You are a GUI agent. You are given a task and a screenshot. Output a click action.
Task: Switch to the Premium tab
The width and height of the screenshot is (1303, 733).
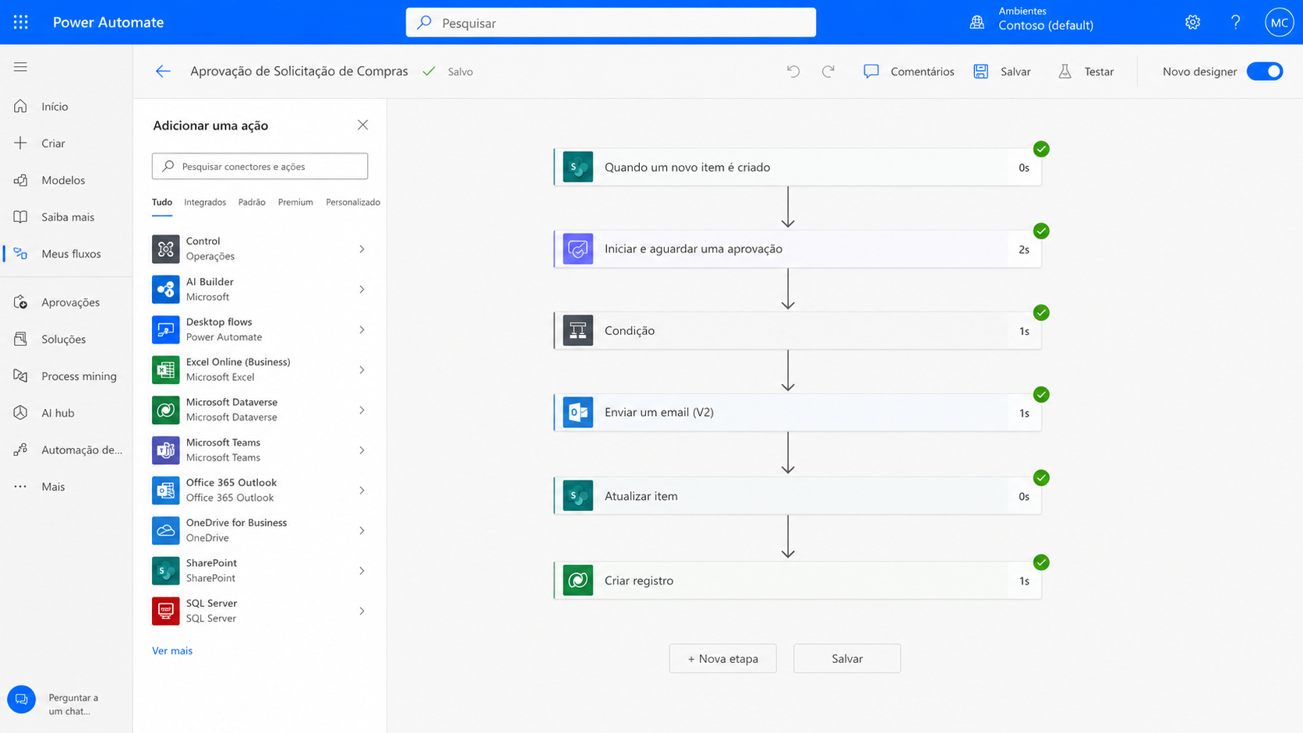(x=295, y=203)
